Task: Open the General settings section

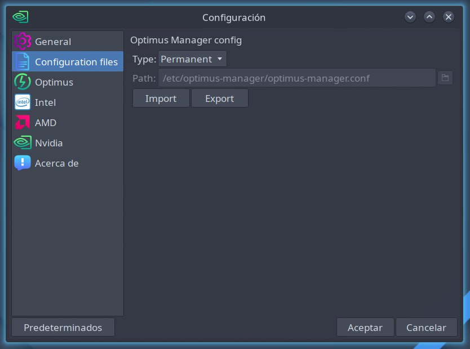Action: point(68,41)
